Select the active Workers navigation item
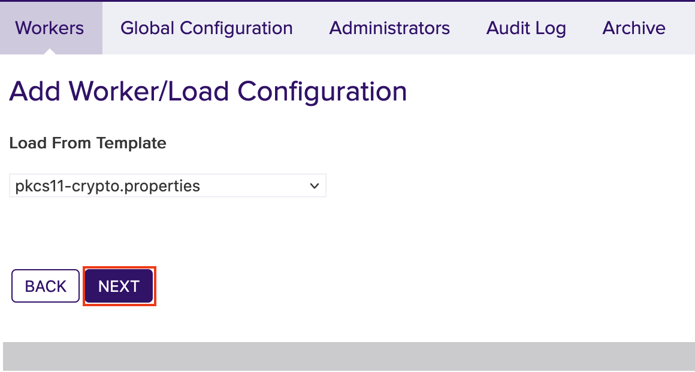The height and width of the screenshot is (372, 695). [x=50, y=28]
